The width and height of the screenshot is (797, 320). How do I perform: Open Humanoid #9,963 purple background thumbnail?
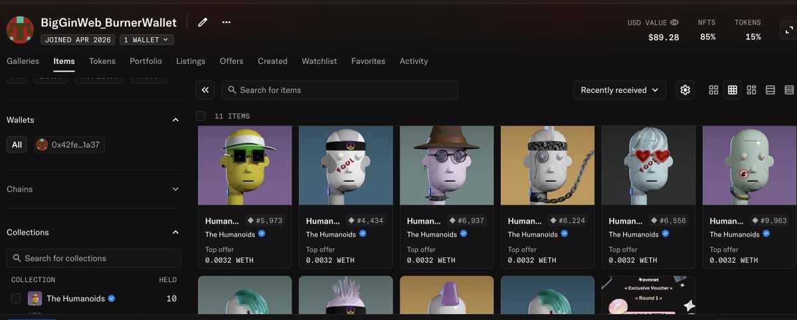[x=749, y=165]
